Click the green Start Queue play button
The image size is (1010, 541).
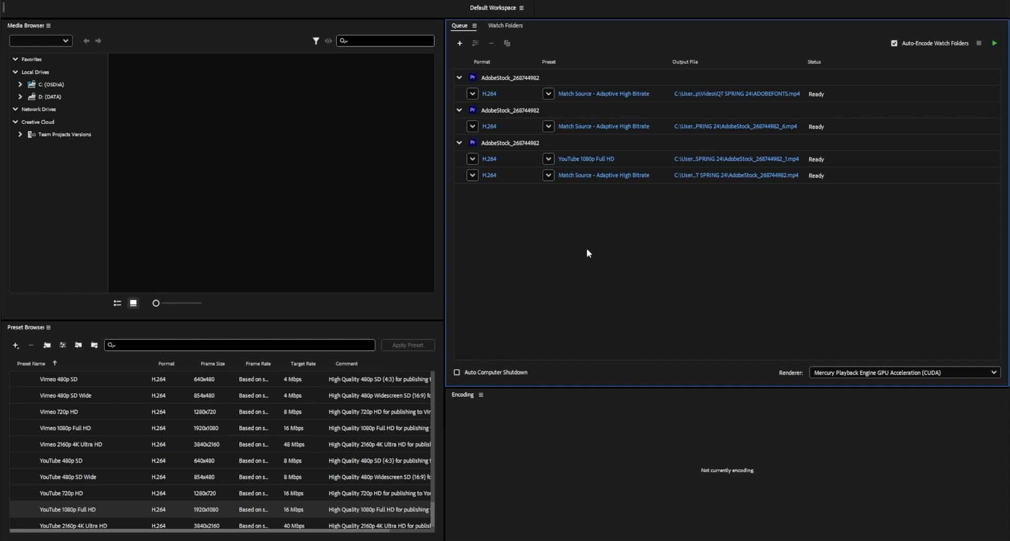coord(994,43)
